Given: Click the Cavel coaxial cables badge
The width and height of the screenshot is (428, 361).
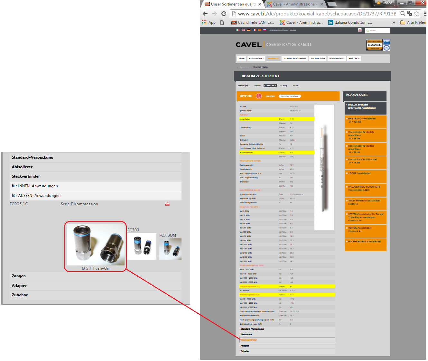Looking at the screenshot, I should pos(378,45).
